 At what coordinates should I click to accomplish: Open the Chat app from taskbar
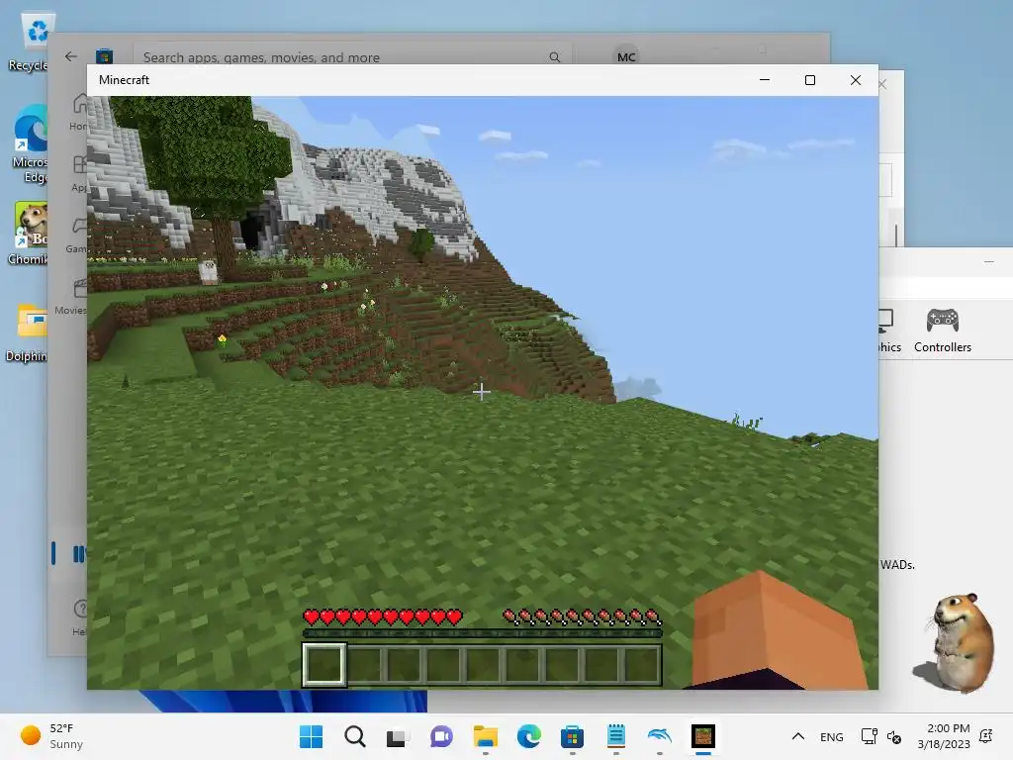(442, 736)
